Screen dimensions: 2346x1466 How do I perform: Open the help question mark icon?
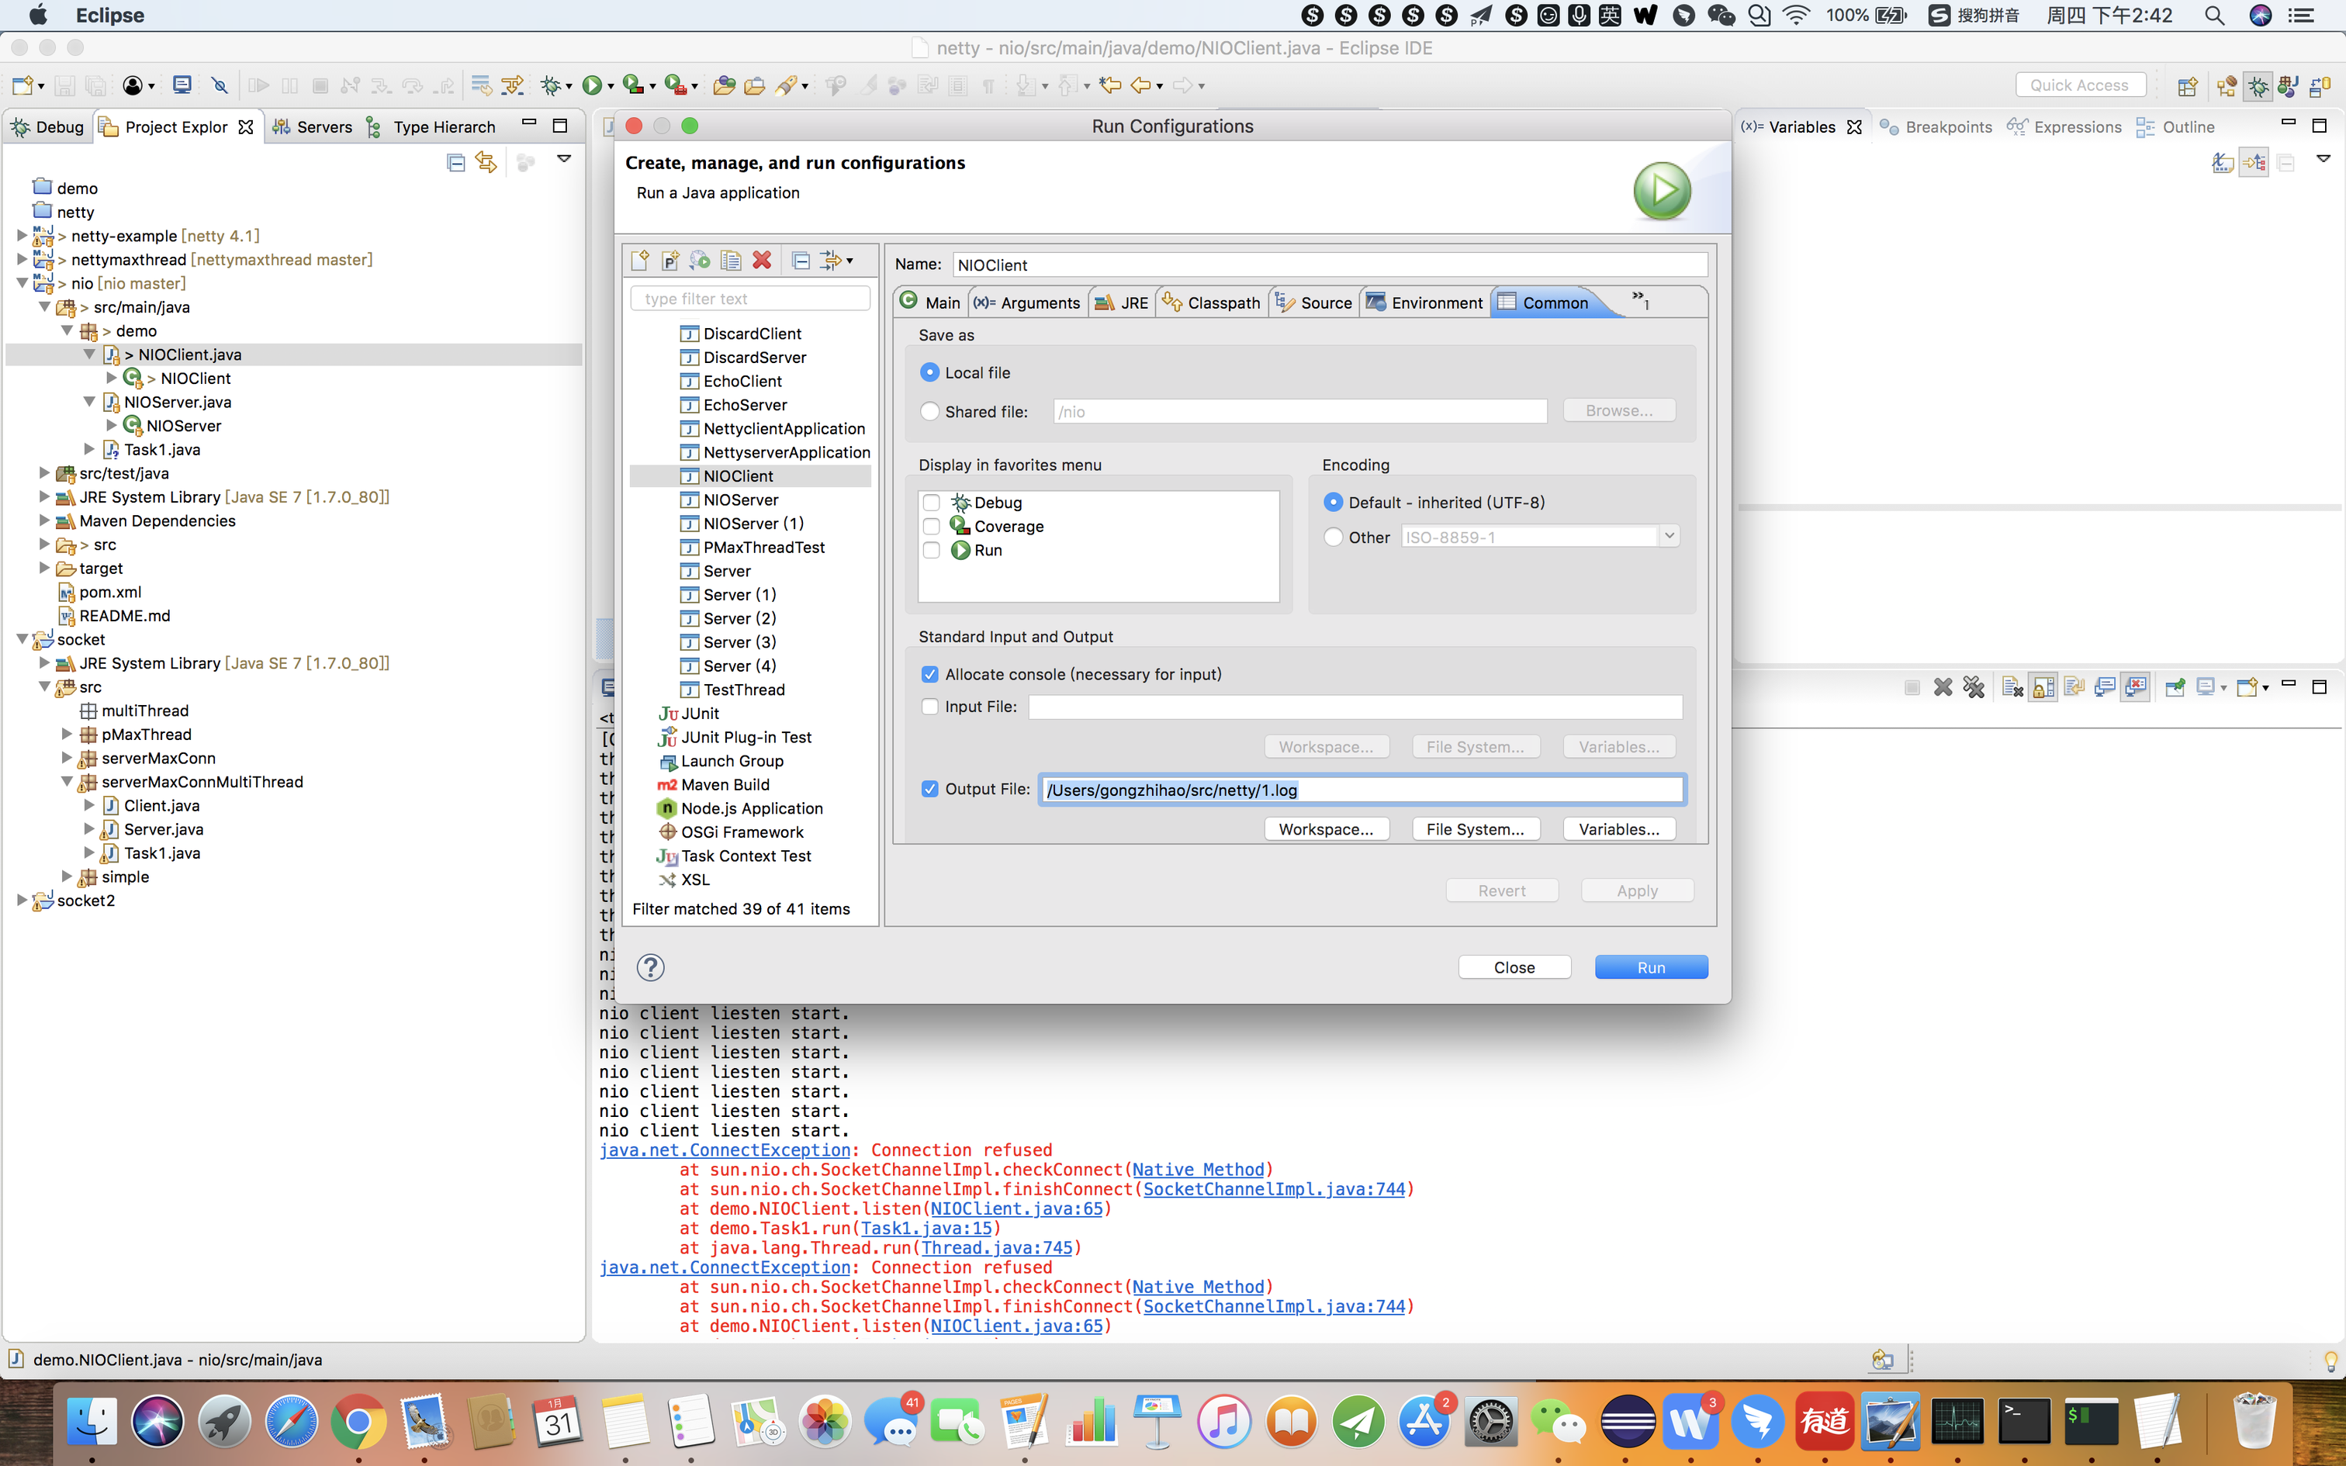pos(650,966)
